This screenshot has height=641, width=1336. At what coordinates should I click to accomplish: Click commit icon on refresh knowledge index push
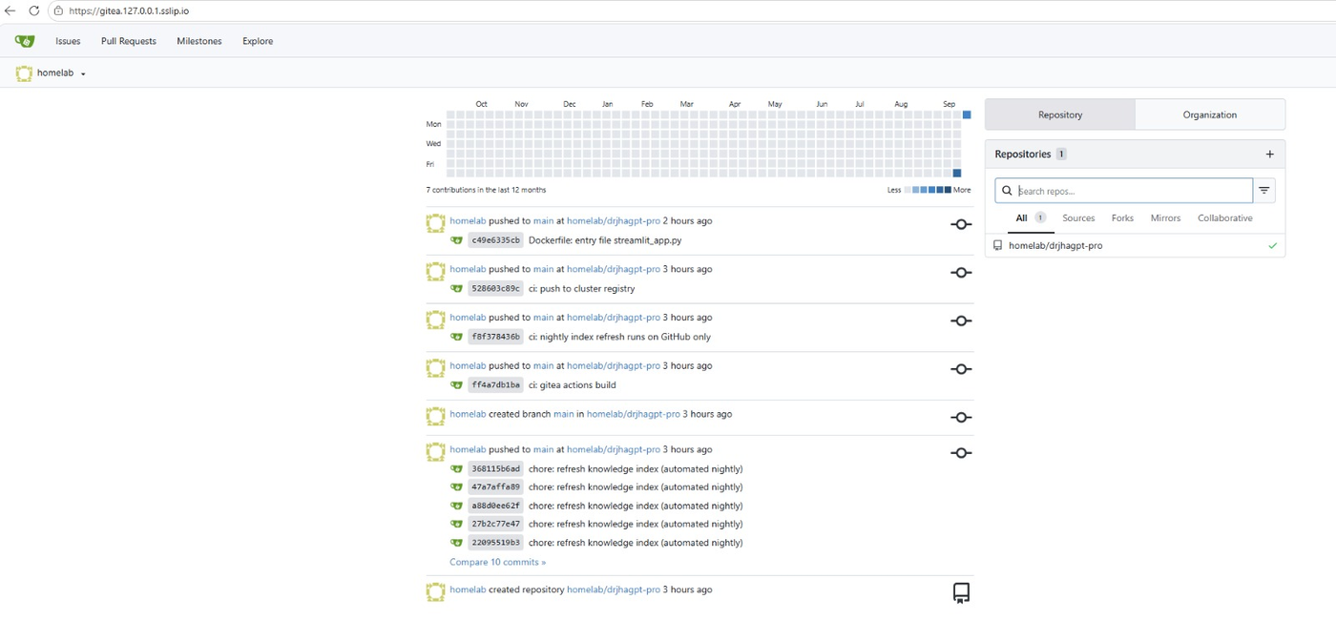(x=961, y=453)
